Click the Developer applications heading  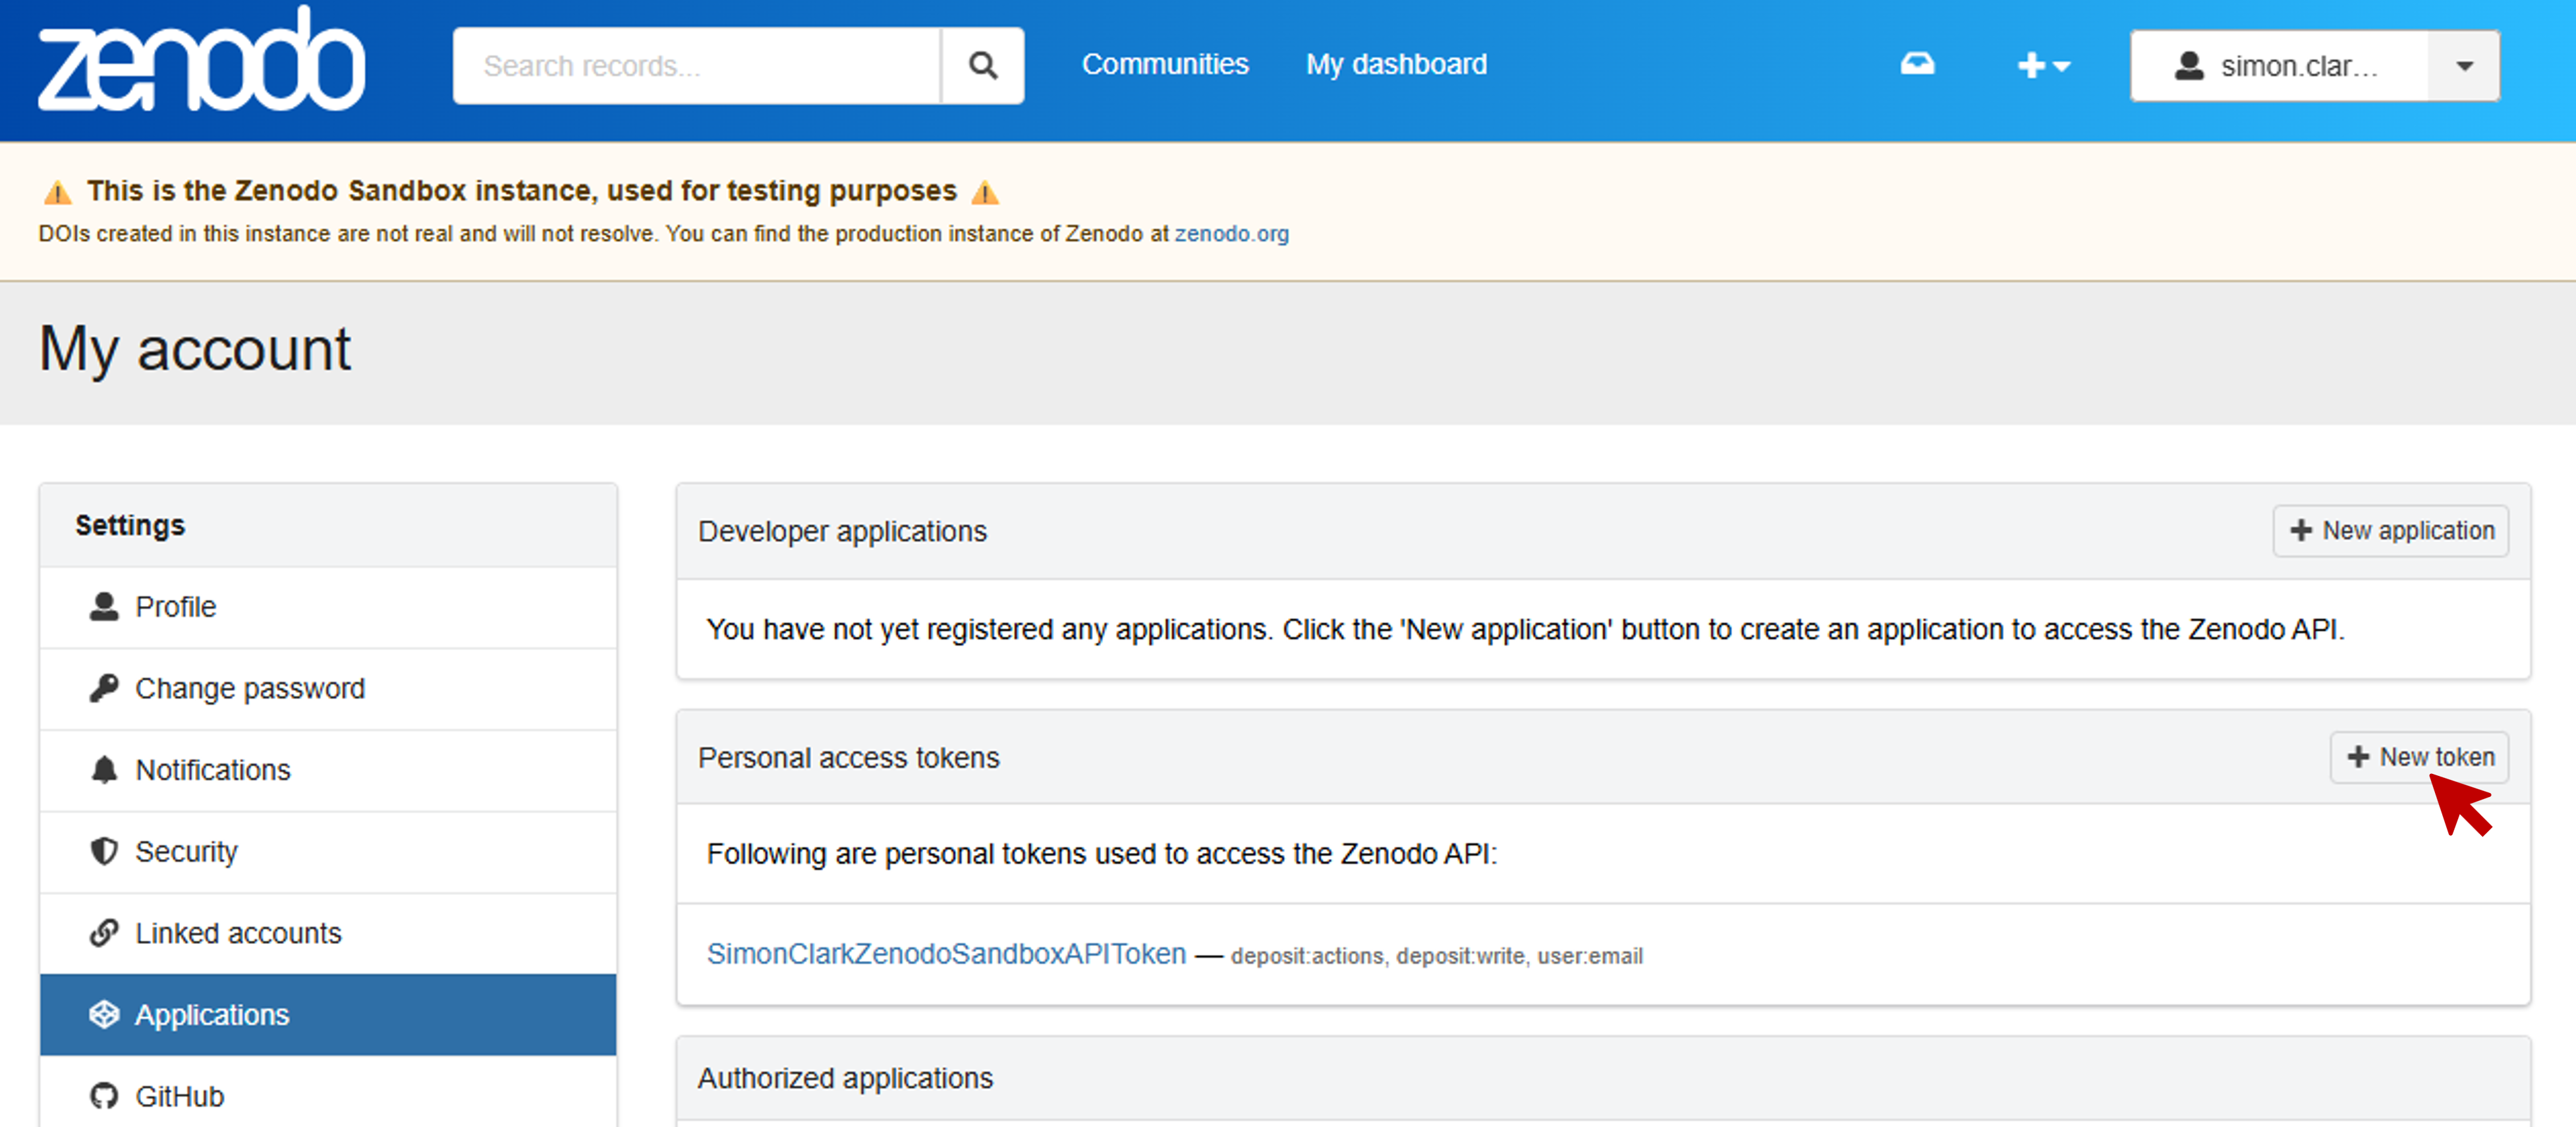pos(842,531)
